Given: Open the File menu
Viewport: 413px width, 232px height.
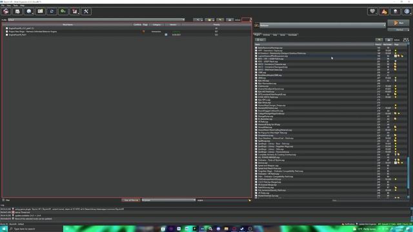Looking at the screenshot, I should [x=3, y=5].
